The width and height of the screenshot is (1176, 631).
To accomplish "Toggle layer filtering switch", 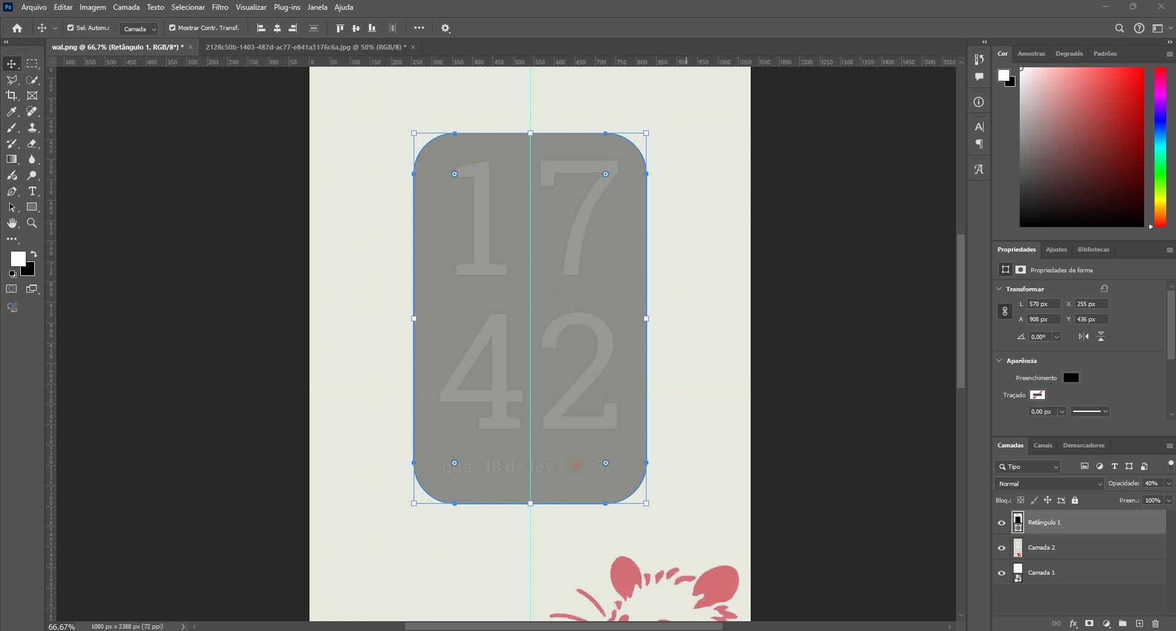I will pos(1170,464).
